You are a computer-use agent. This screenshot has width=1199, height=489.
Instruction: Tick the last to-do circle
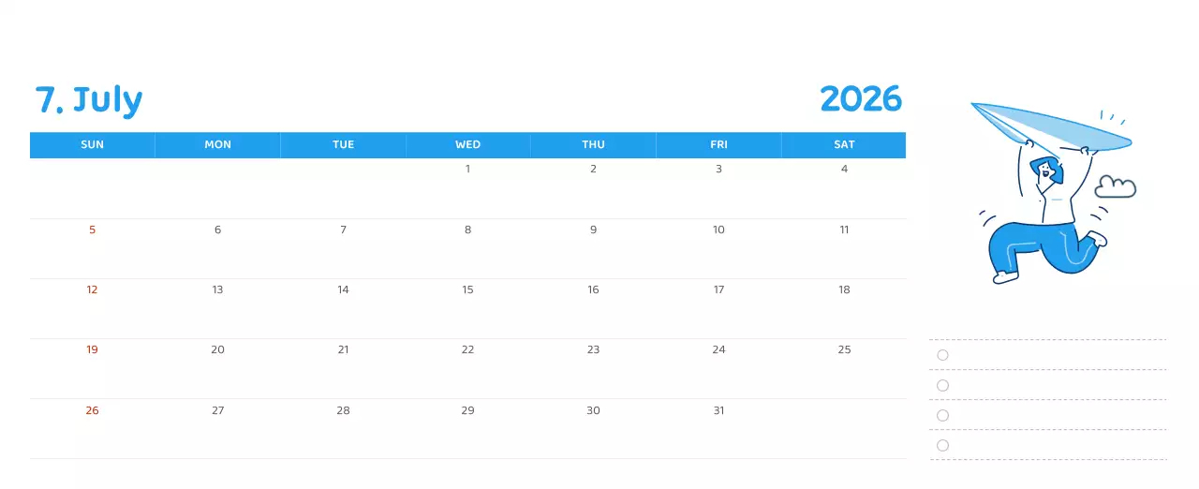(x=942, y=445)
